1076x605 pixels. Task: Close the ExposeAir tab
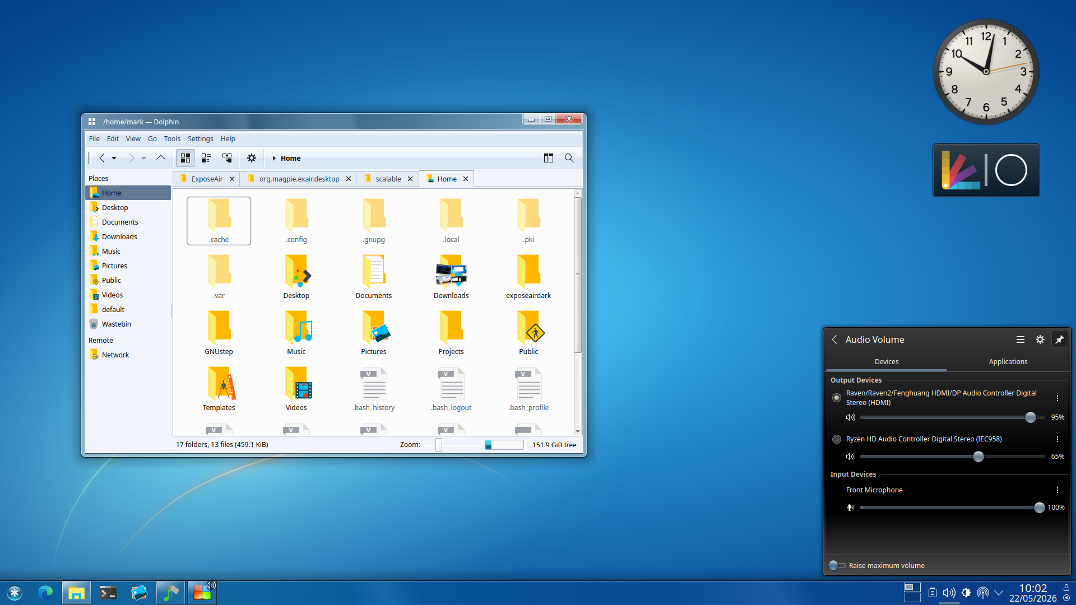232,179
